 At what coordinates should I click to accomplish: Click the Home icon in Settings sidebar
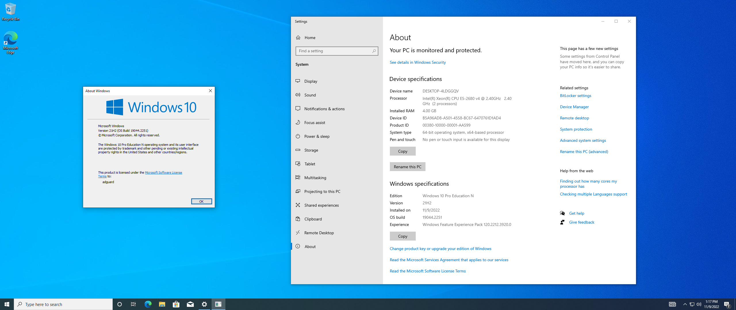[x=298, y=38]
